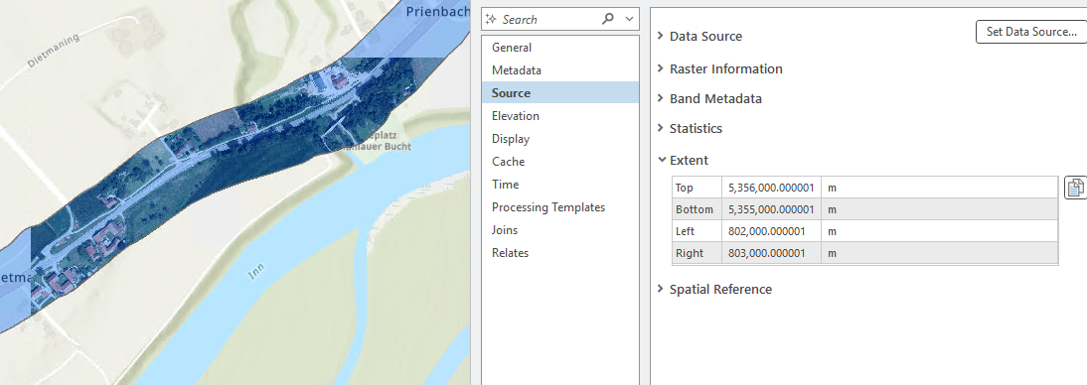Open the search options dropdown arrow
This screenshot has width=1087, height=385.
[x=629, y=20]
